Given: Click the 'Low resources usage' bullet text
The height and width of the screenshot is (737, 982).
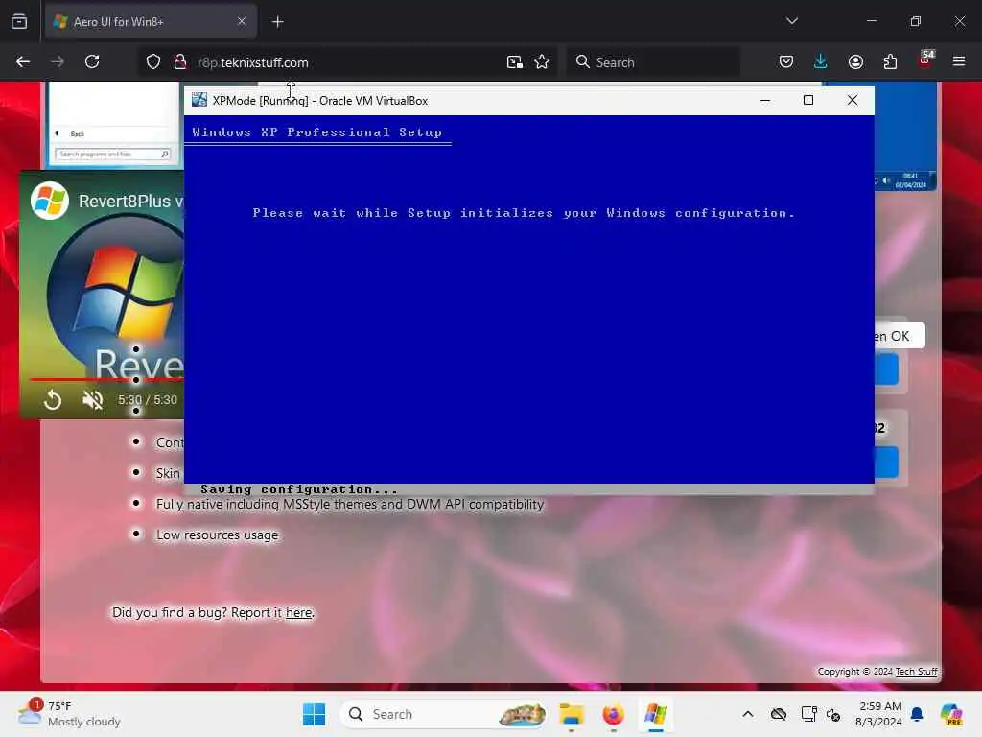Looking at the screenshot, I should pos(218,535).
